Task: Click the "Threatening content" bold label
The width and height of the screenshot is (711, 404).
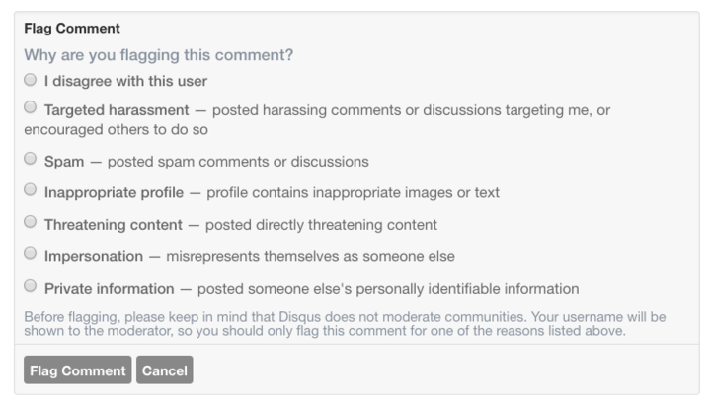Action: (x=114, y=225)
